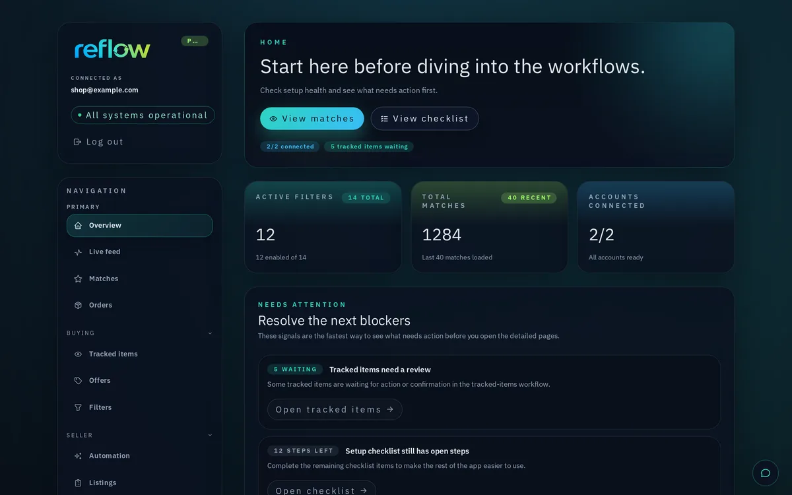The height and width of the screenshot is (495, 792).
Task: Click the plan badge beside reflow logo
Action: 195,41
